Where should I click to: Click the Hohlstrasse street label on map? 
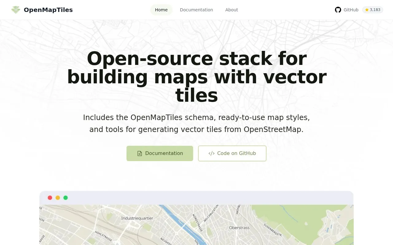(x=103, y=236)
